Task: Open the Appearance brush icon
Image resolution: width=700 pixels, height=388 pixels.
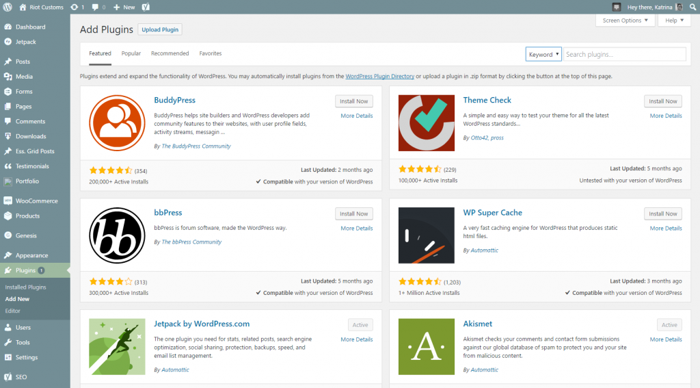Action: pos(8,255)
